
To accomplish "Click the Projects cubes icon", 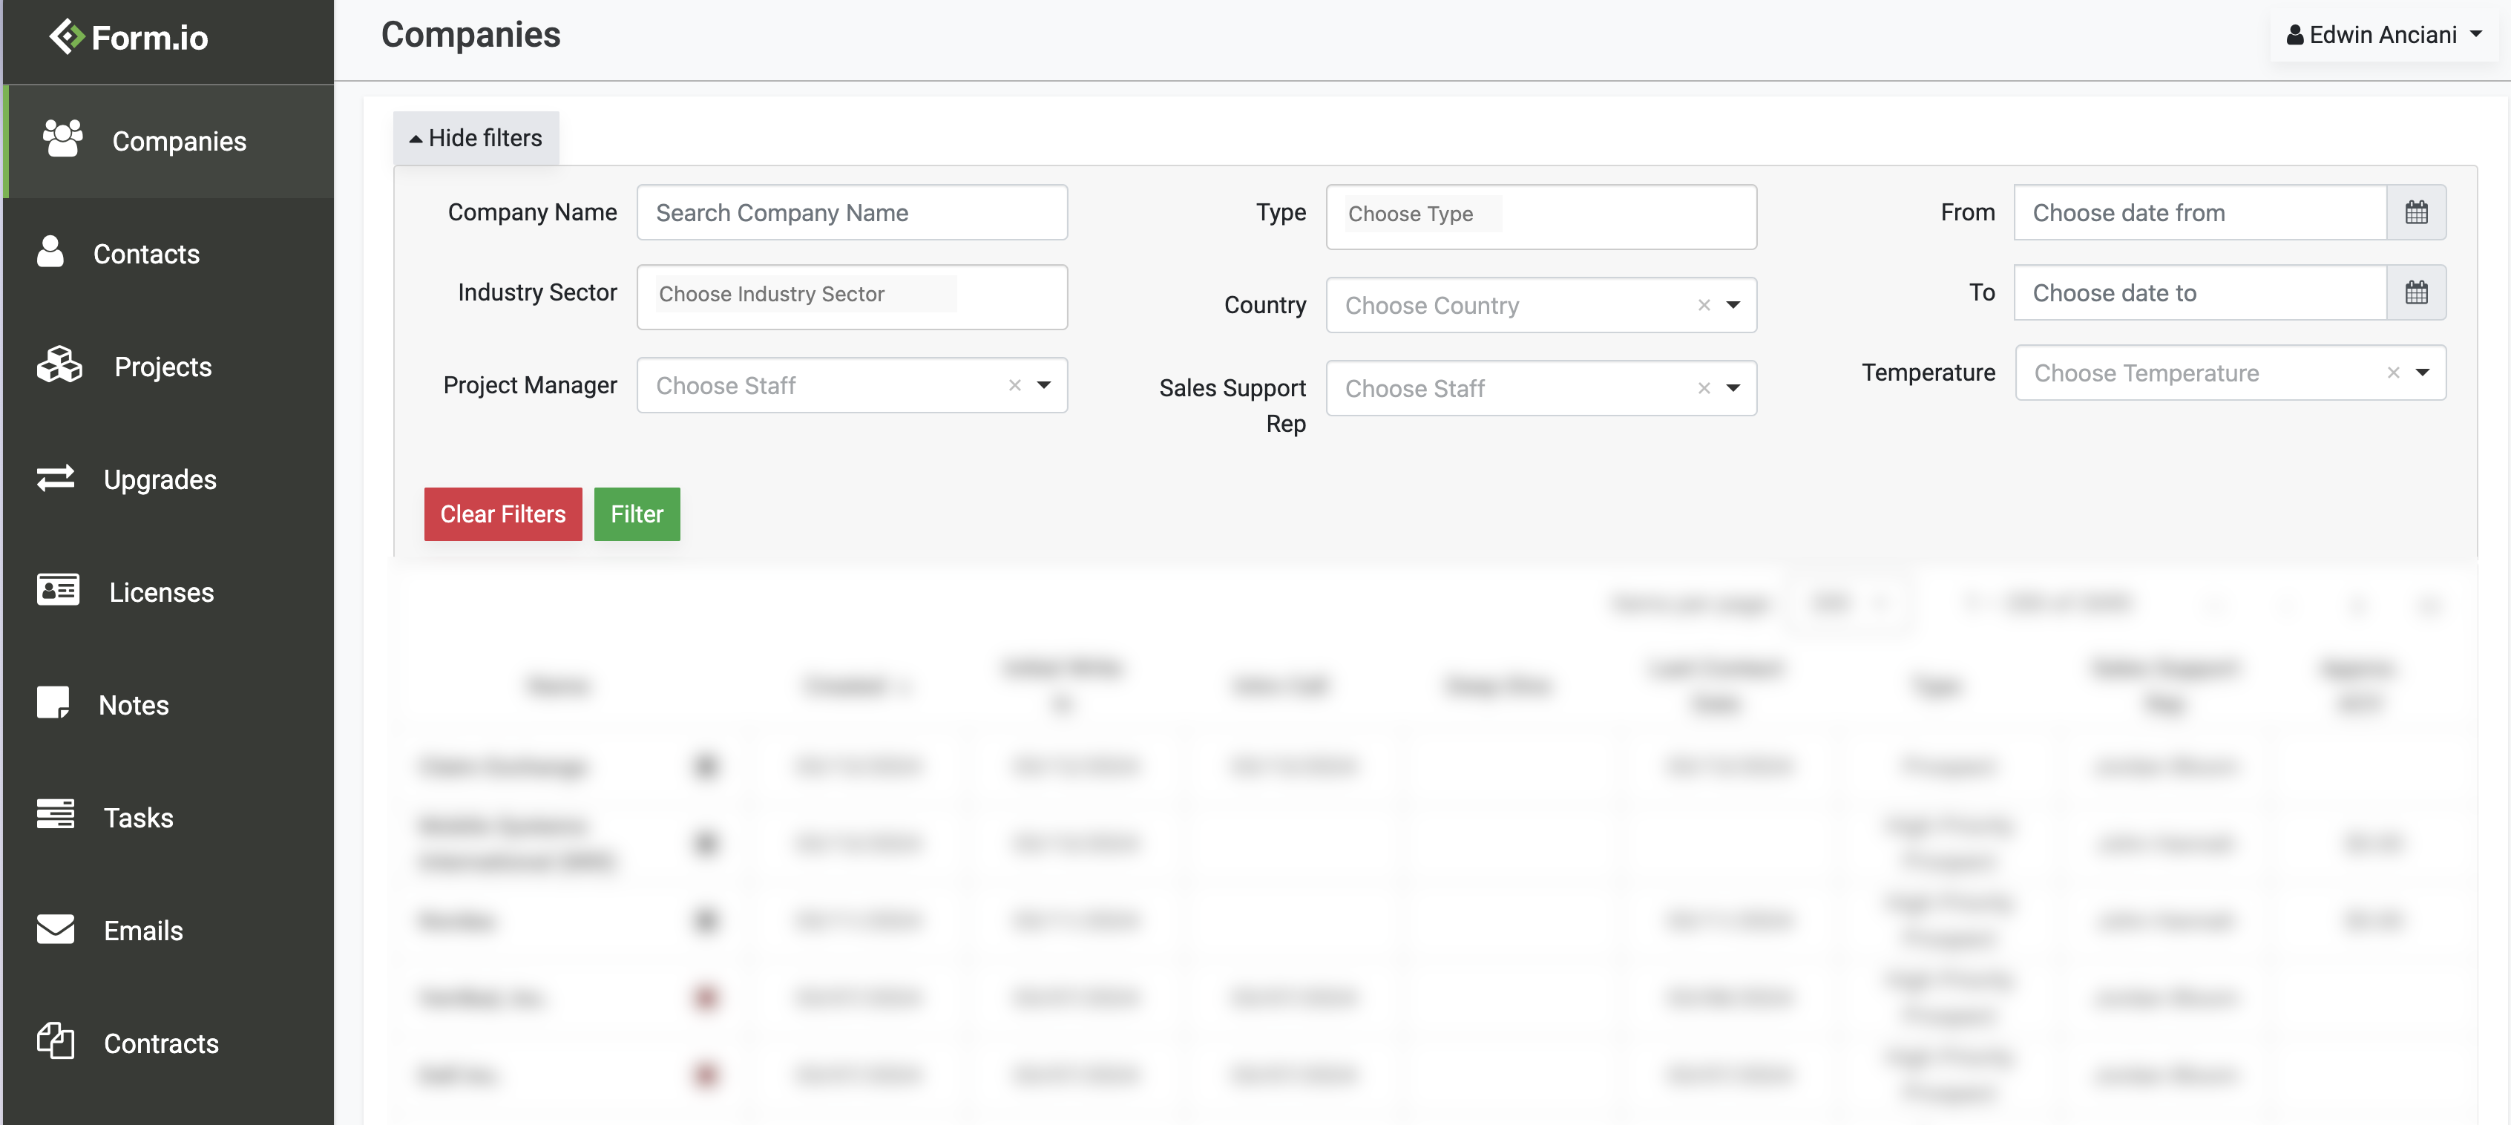I will tap(59, 366).
